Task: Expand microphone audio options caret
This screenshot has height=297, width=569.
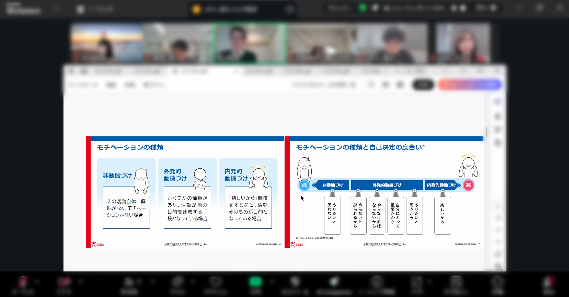Action: [37, 282]
